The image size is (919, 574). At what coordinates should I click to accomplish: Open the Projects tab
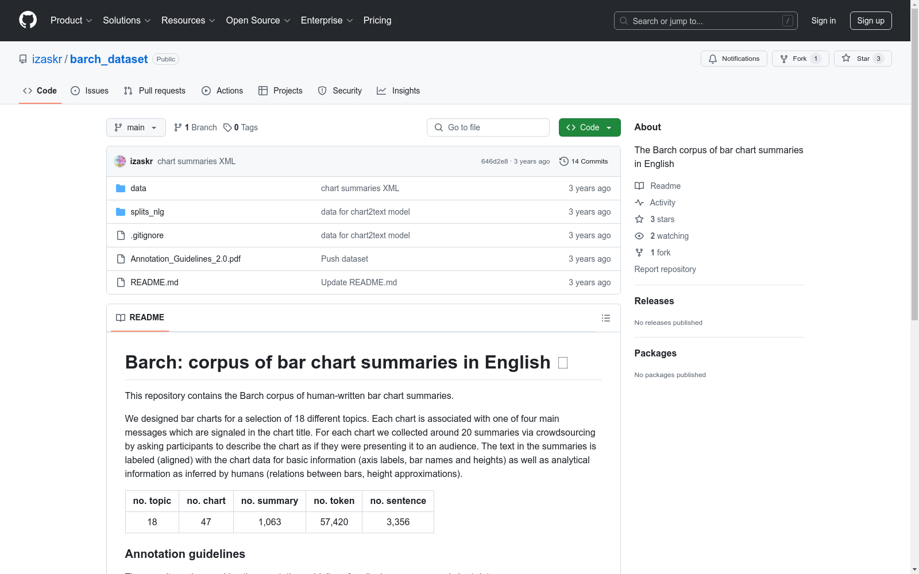pyautogui.click(x=280, y=91)
